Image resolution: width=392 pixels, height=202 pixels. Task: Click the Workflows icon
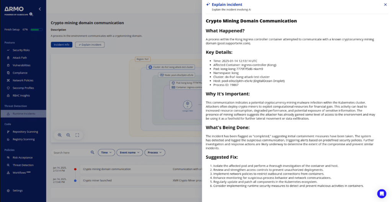pyautogui.click(x=8, y=173)
